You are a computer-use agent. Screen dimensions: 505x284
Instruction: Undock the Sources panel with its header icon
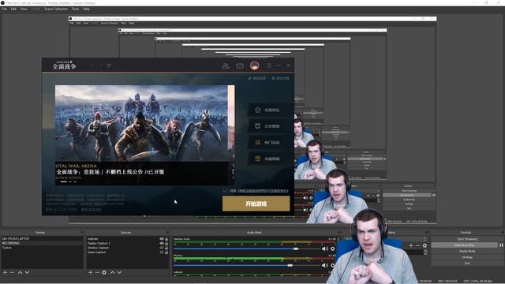point(168,232)
